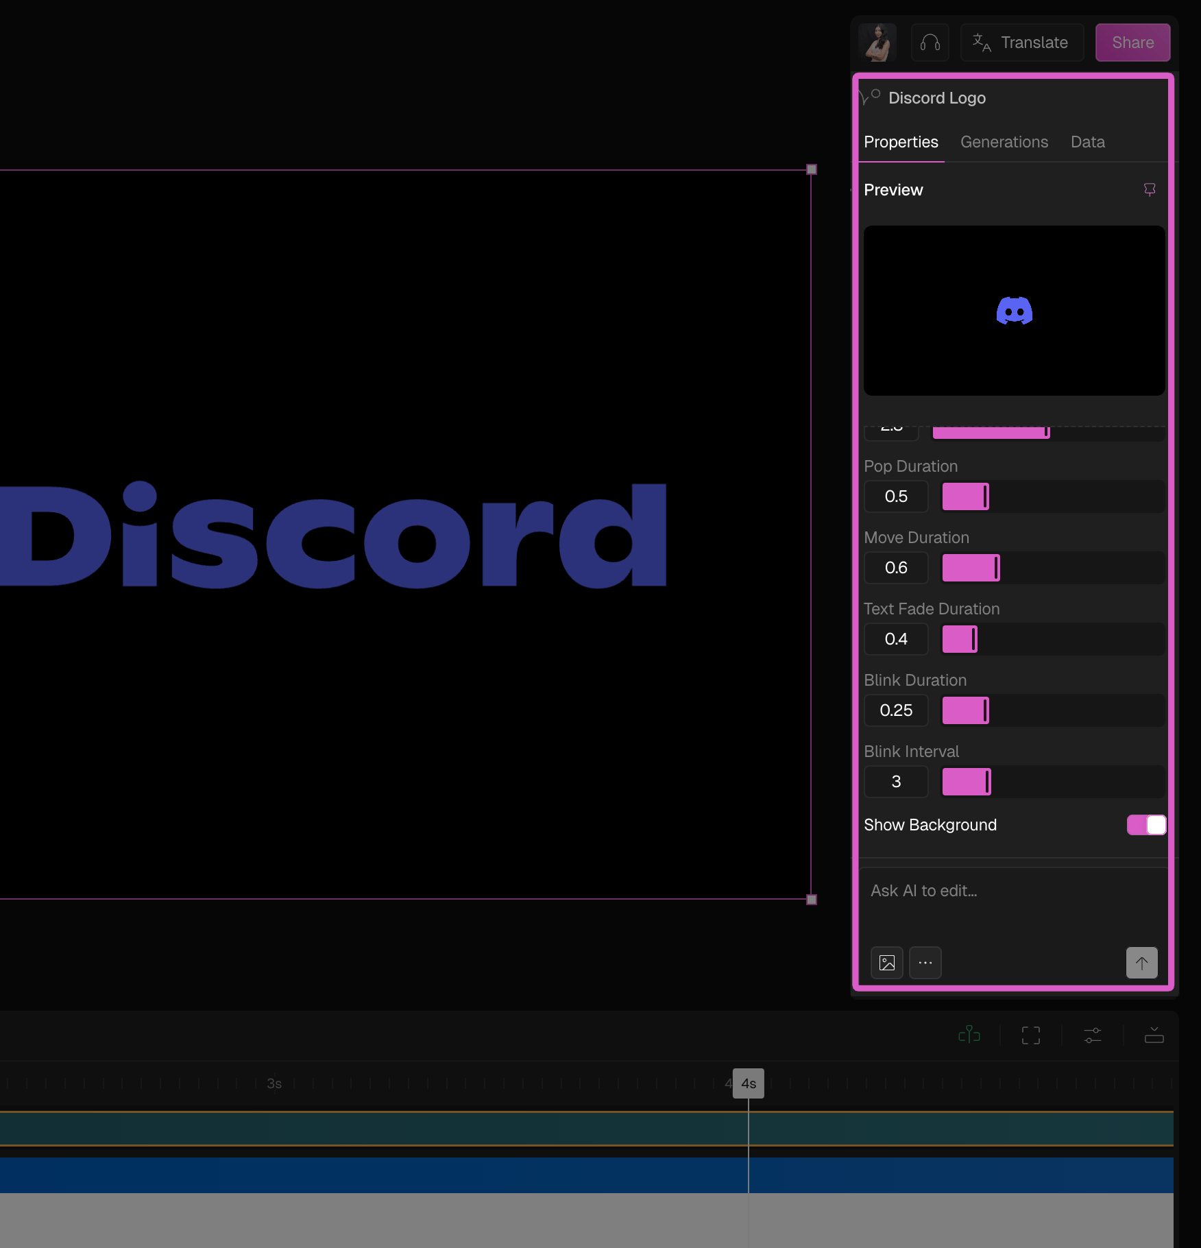Click the Discord text on canvas
The width and height of the screenshot is (1201, 1248).
pyautogui.click(x=333, y=535)
